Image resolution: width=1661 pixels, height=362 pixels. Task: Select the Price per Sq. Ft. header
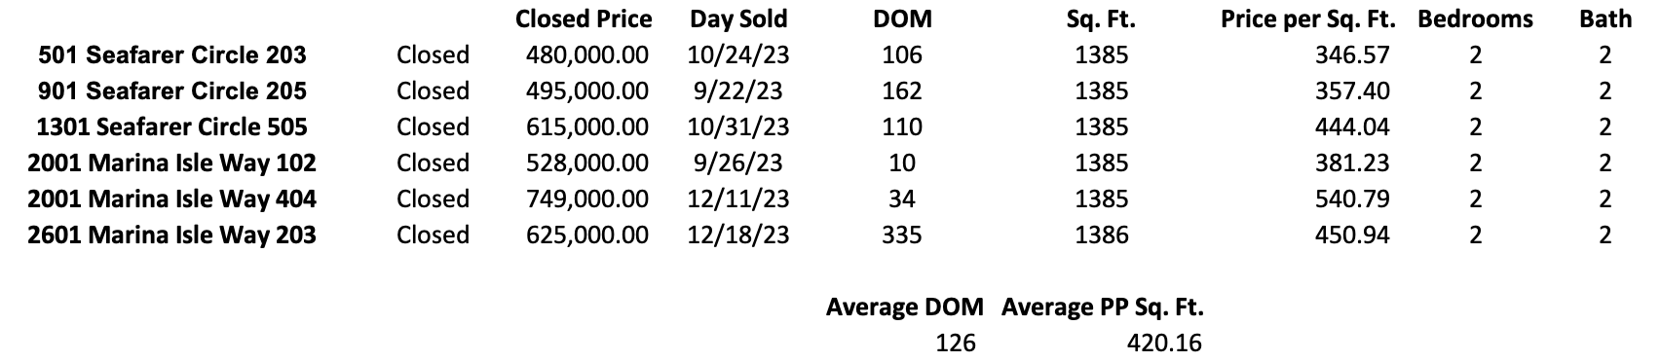click(x=1308, y=19)
